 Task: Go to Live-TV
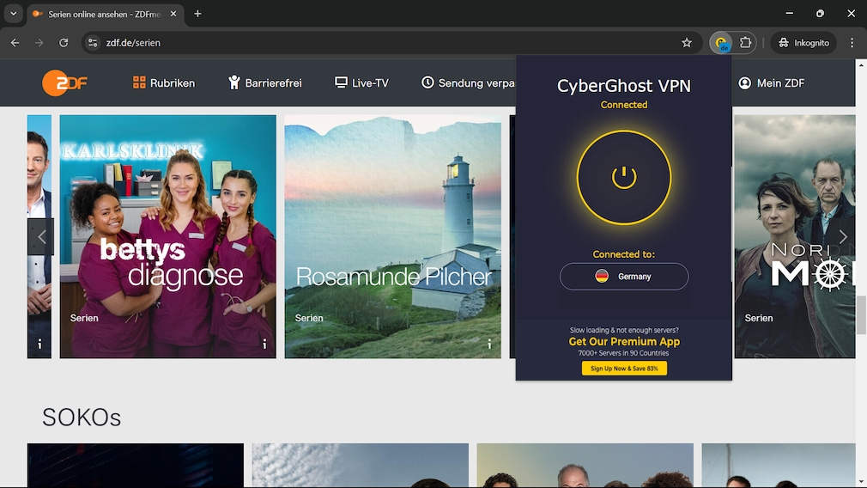[361, 83]
